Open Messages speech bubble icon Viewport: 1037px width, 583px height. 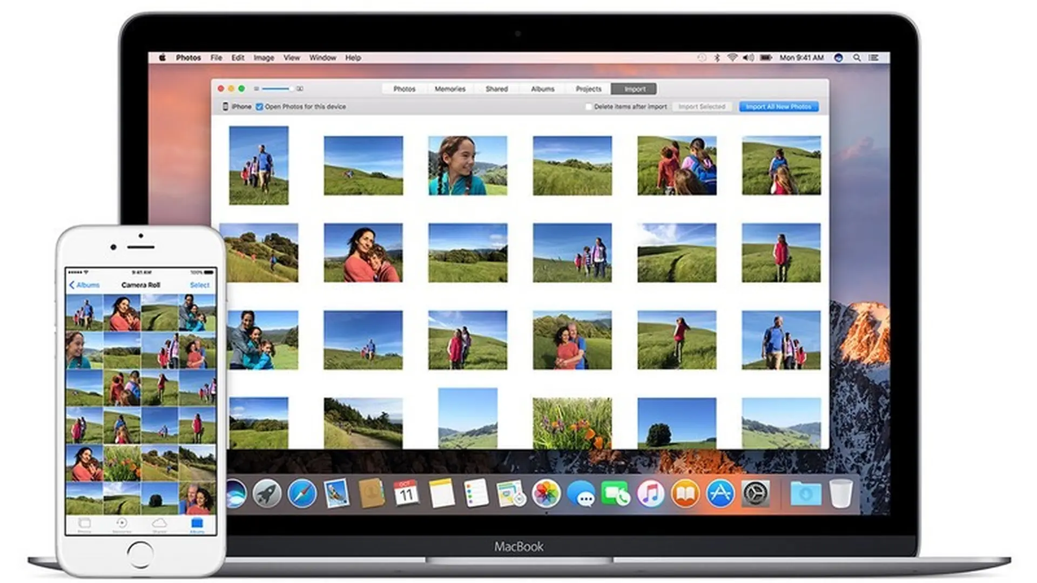tap(581, 493)
